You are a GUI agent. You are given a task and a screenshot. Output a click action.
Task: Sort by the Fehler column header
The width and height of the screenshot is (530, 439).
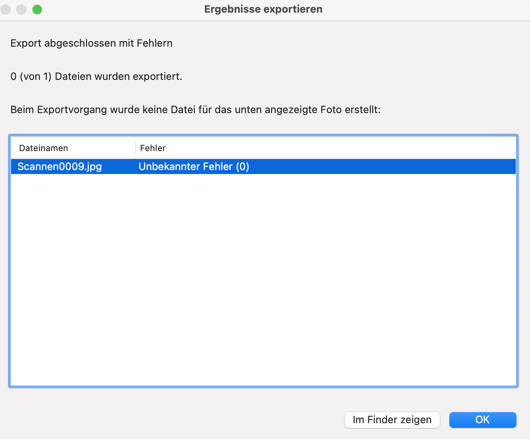click(153, 148)
